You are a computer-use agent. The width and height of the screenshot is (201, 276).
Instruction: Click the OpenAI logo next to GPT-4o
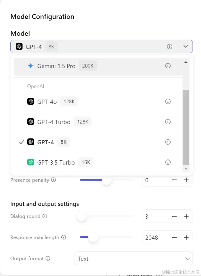30,101
